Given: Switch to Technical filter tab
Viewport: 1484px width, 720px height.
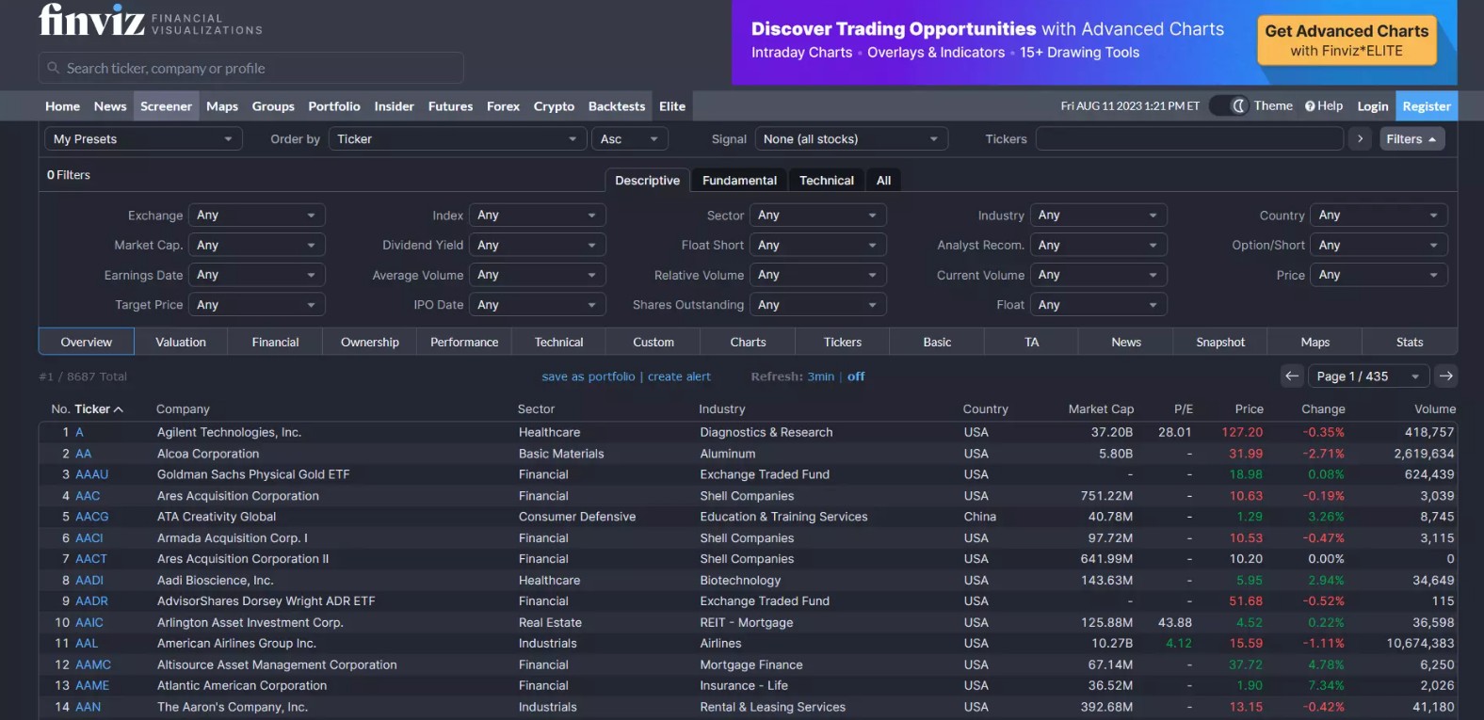Looking at the screenshot, I should point(827,181).
